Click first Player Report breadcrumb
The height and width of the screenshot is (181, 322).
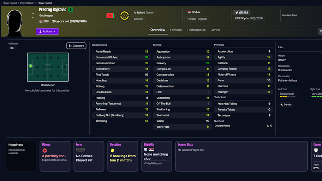tap(10, 3)
